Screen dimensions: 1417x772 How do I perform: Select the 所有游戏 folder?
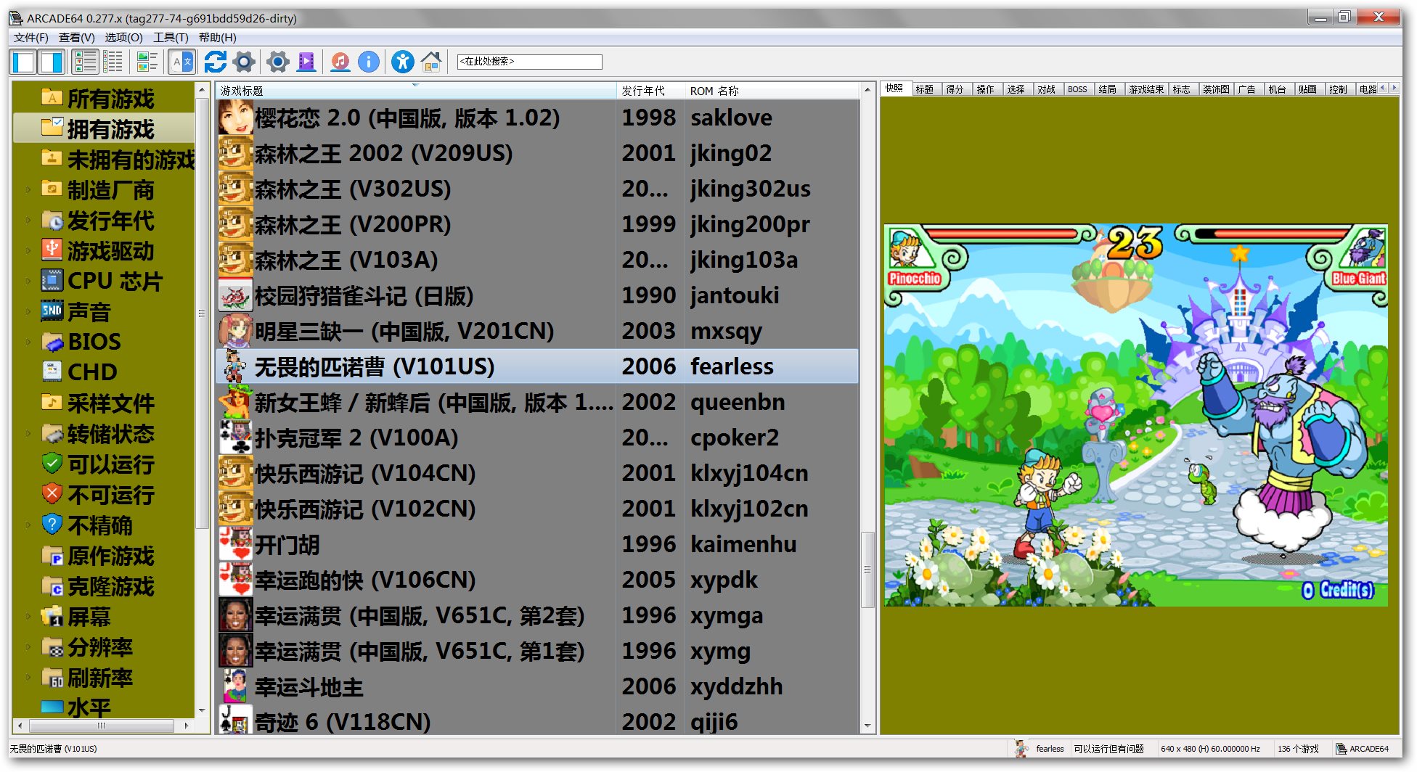[x=110, y=99]
